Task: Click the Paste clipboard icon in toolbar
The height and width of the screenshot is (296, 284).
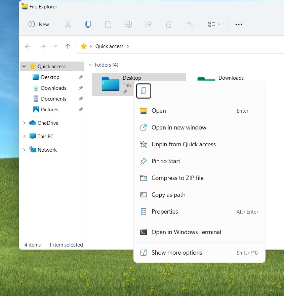Action: click(x=108, y=24)
